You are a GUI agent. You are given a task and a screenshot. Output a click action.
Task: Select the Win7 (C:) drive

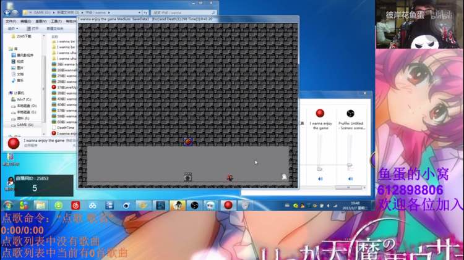(x=21, y=99)
